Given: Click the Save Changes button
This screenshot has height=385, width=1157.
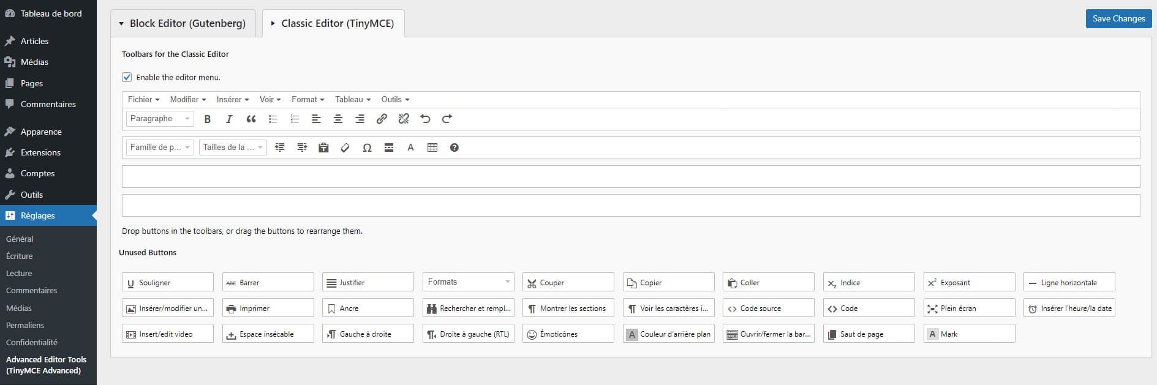Looking at the screenshot, I should pos(1118,18).
